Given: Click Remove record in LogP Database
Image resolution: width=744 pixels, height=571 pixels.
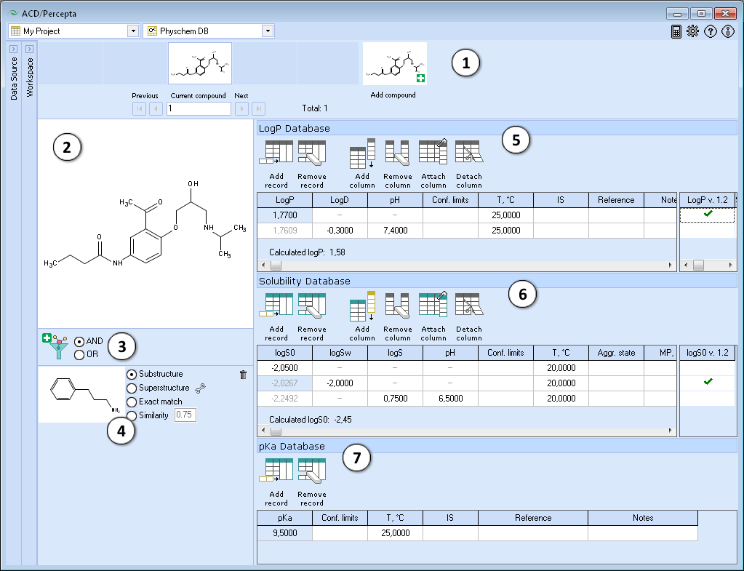Looking at the screenshot, I should pos(312,164).
